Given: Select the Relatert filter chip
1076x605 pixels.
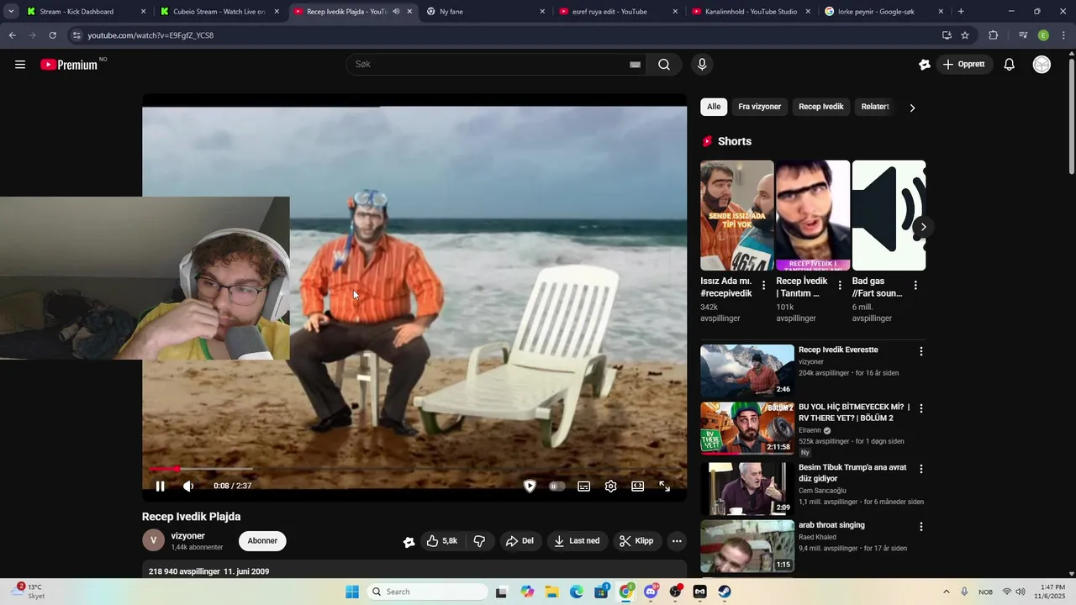Looking at the screenshot, I should pyautogui.click(x=875, y=107).
